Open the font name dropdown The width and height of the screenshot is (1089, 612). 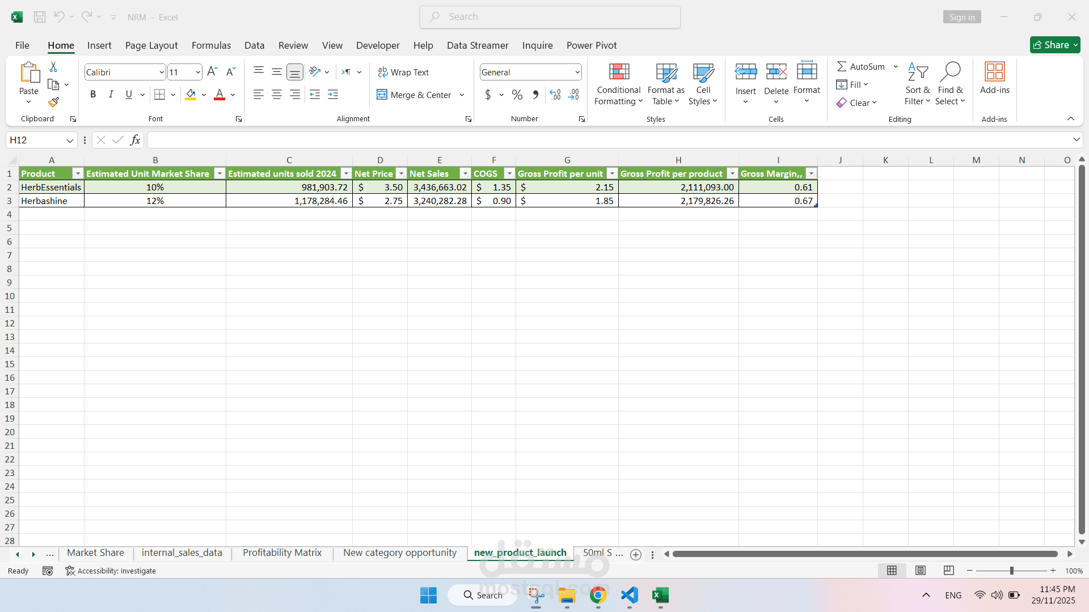tap(162, 73)
